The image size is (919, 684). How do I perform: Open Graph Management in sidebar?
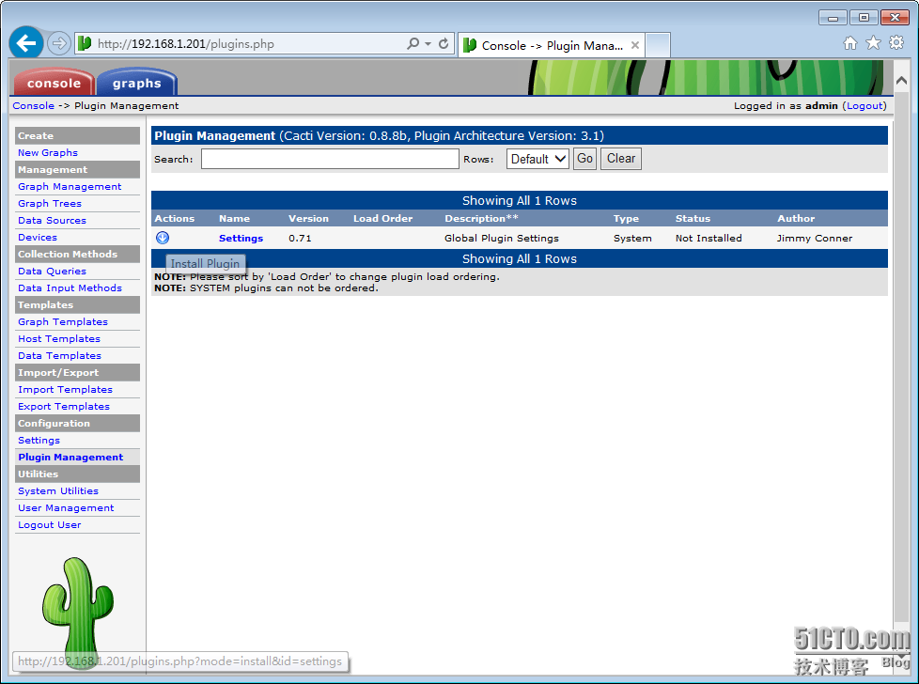coord(70,186)
